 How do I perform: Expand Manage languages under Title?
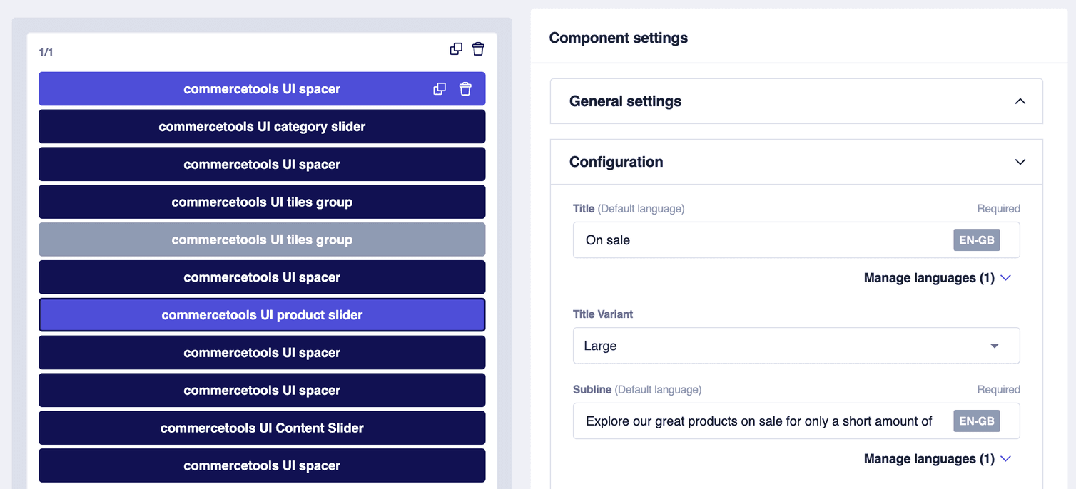pos(1006,277)
